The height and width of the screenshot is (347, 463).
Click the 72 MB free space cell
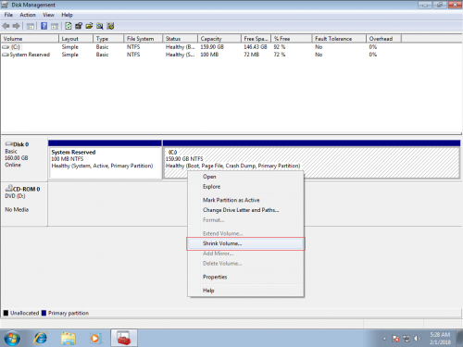(251, 55)
